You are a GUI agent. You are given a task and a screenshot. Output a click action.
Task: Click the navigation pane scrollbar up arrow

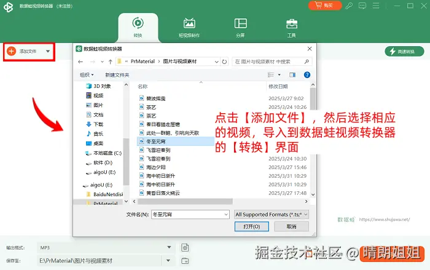click(126, 85)
